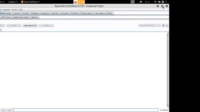Viewport: 200px width, 112px height.
Task: Switch to the Decoder tab
Action: [x=55, y=13]
